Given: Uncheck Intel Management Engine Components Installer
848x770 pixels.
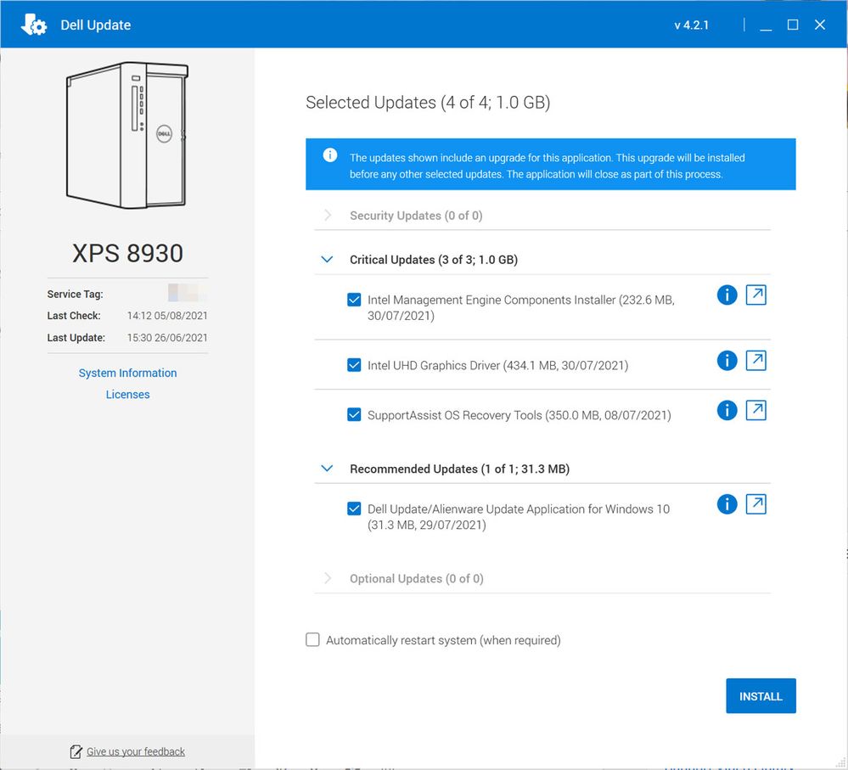Looking at the screenshot, I should (x=354, y=301).
